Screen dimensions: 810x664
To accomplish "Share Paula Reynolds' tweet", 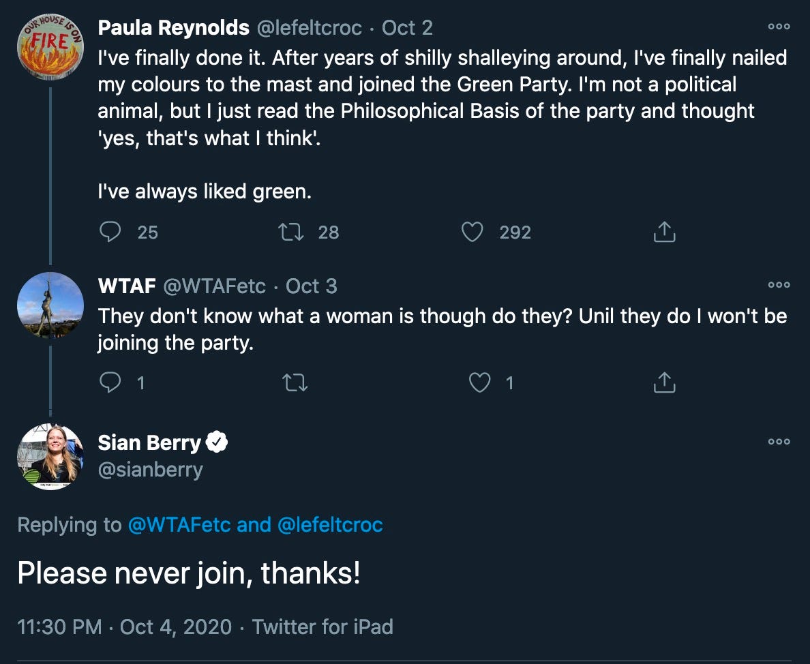I will pyautogui.click(x=664, y=232).
